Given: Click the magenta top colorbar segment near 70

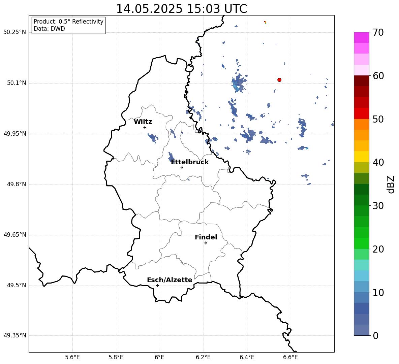Looking at the screenshot, I should (361, 37).
